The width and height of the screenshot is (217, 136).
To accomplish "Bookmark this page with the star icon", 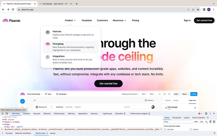I will (198, 9).
